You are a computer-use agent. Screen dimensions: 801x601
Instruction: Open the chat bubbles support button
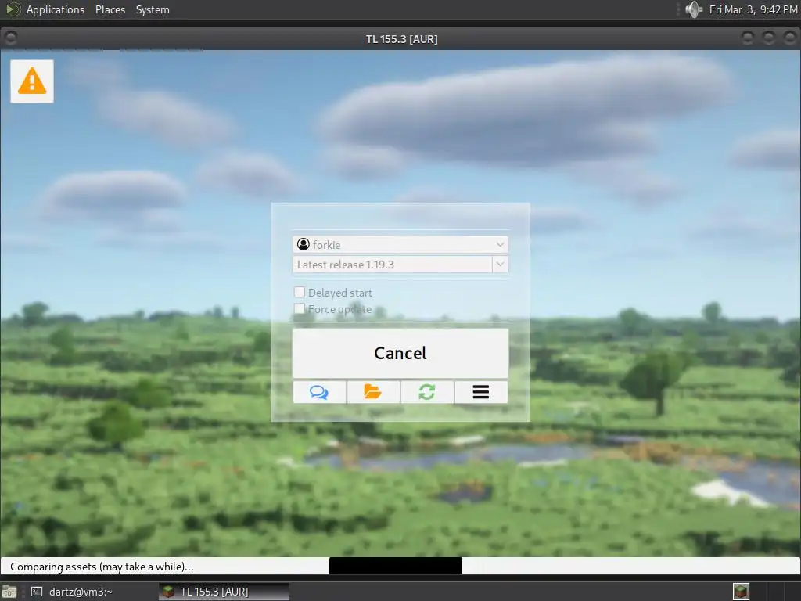[x=319, y=392]
